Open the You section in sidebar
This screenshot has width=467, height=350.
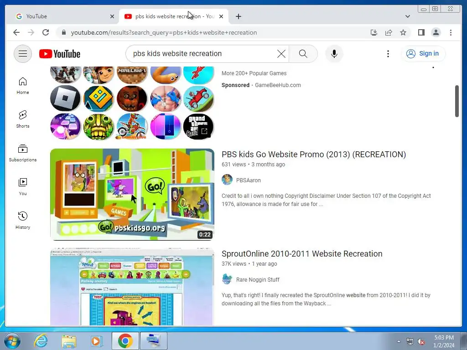(x=23, y=187)
